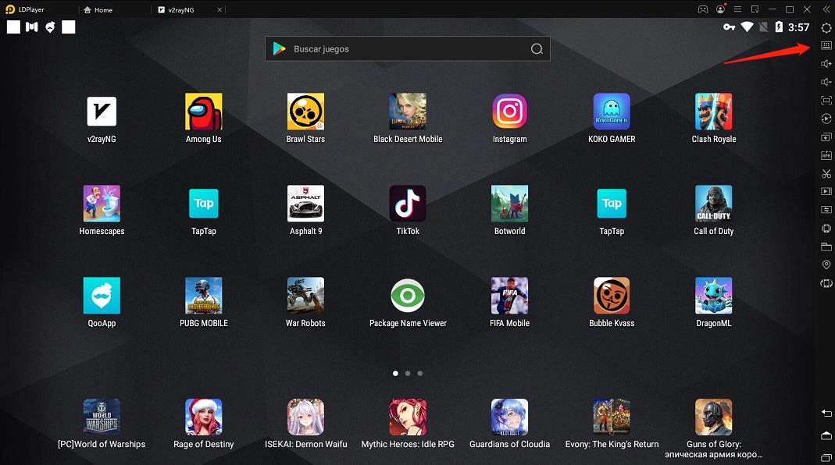
Task: Take a screenshot with scissors icon
Action: point(826,173)
